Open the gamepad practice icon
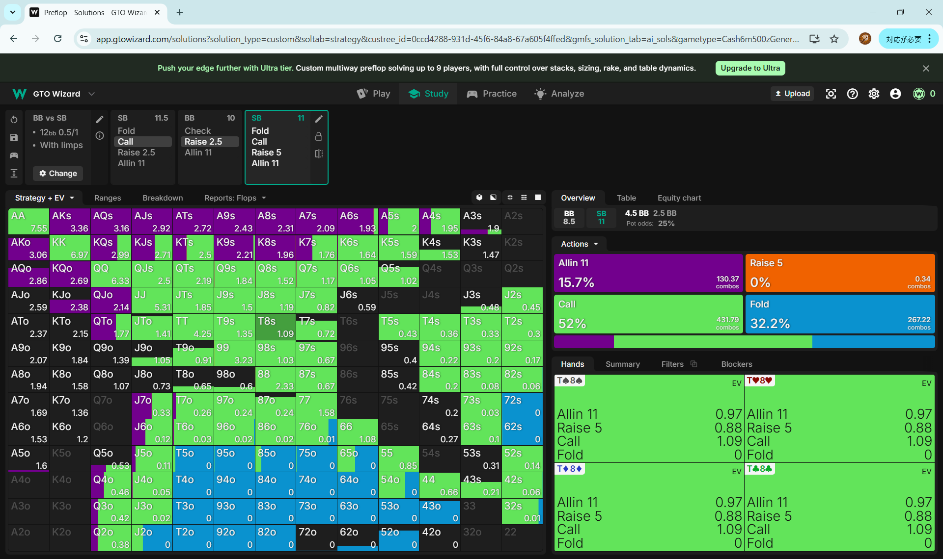Screen dimensions: 943x559 coord(14,155)
